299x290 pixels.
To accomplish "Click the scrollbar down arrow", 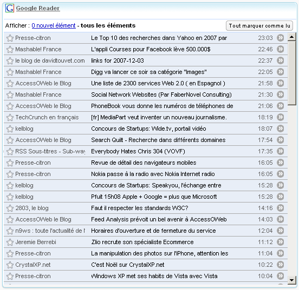I will [x=291, y=280].
